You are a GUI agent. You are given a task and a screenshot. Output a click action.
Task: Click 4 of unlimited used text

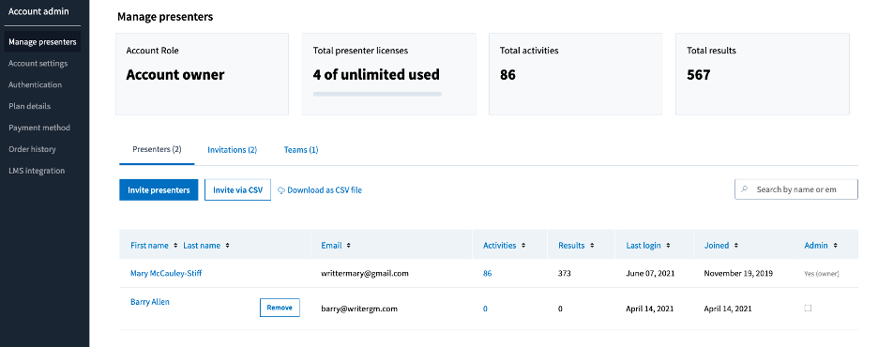pos(376,74)
